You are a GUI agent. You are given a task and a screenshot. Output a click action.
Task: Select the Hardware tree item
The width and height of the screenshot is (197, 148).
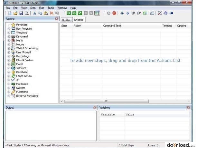pyautogui.click(x=22, y=84)
